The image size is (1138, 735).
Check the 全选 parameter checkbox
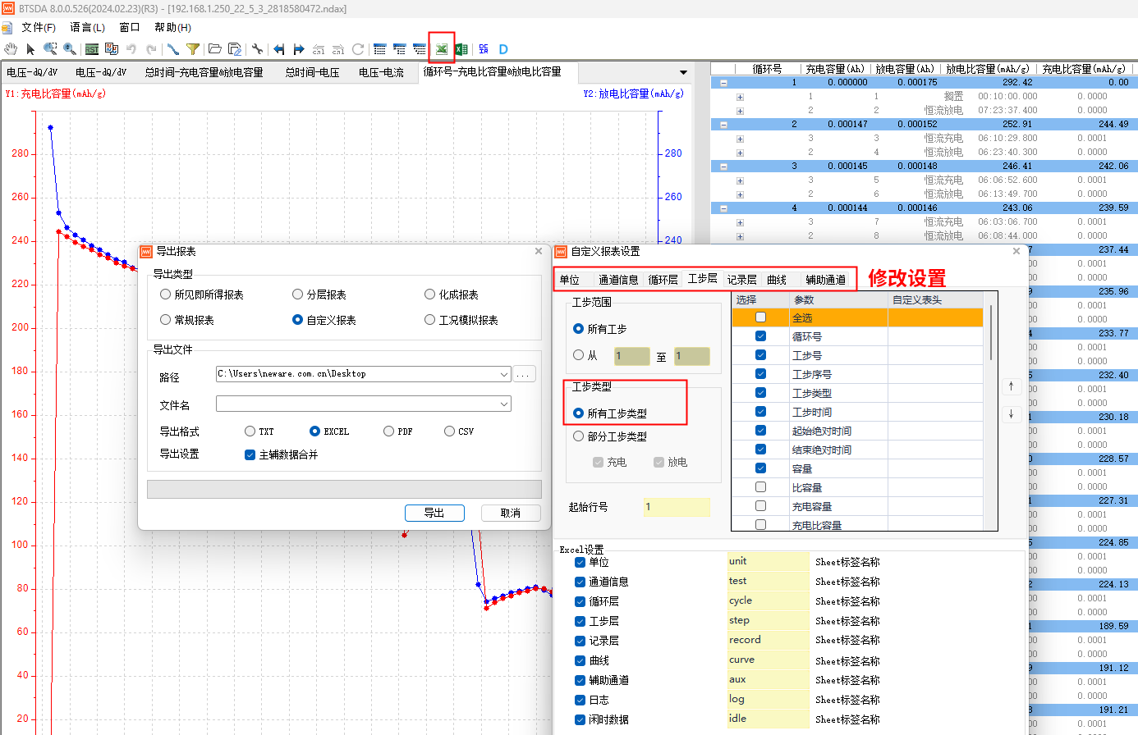[760, 317]
